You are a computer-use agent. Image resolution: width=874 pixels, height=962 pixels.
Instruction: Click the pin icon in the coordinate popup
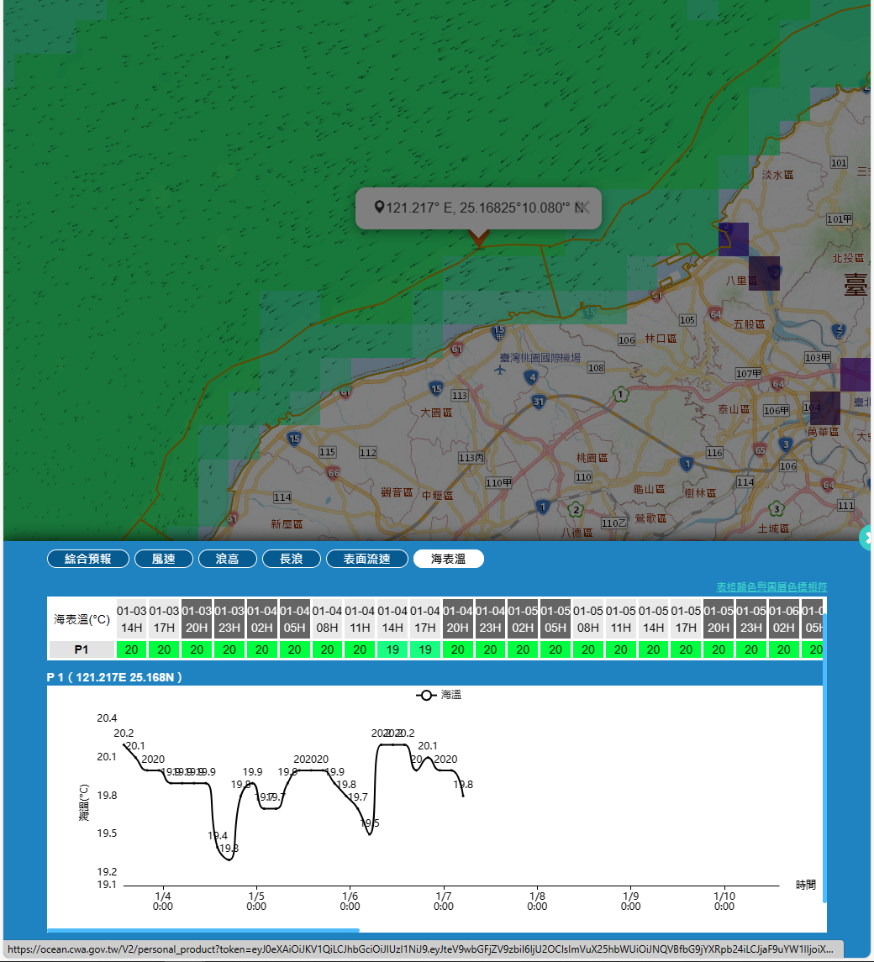coord(379,207)
